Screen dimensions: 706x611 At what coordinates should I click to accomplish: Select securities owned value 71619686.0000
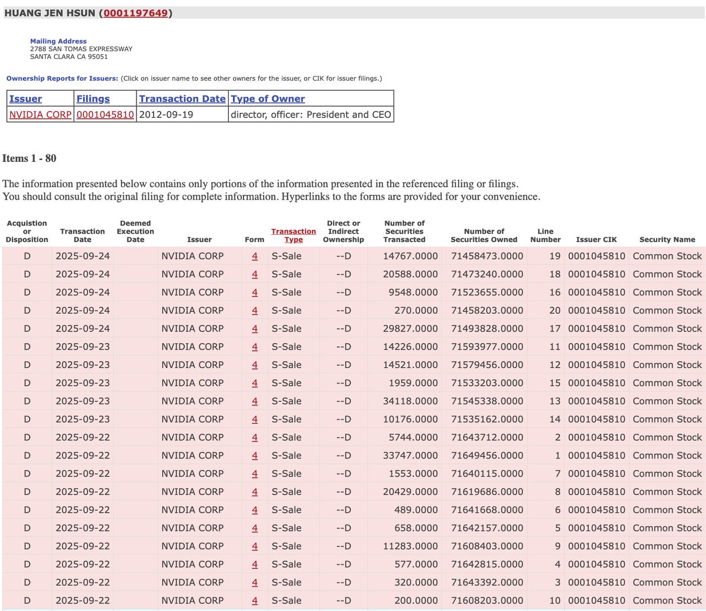pyautogui.click(x=487, y=492)
